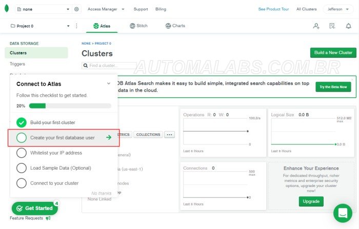Select the Create database user circle
This screenshot has height=229, width=359.
22,138
